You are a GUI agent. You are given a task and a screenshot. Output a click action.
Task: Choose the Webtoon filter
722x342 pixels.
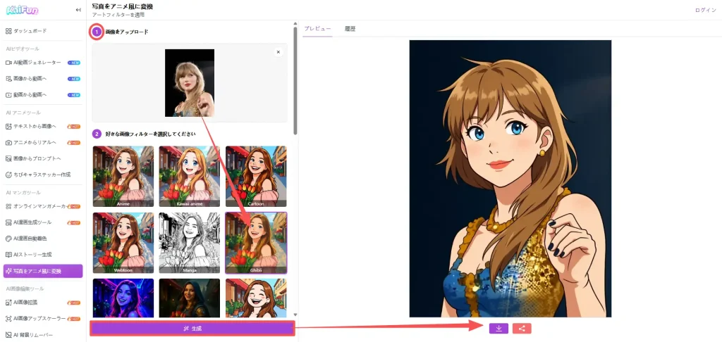point(123,243)
